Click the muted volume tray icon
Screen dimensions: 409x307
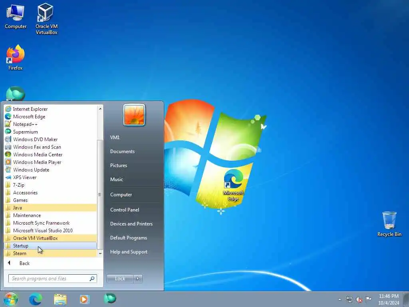tap(359, 300)
